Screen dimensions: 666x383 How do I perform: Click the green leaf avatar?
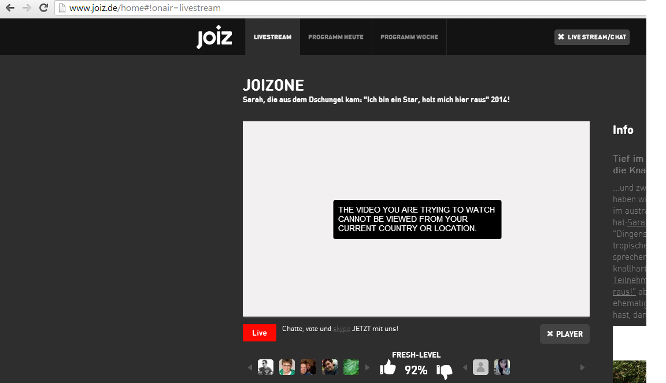pyautogui.click(x=351, y=367)
